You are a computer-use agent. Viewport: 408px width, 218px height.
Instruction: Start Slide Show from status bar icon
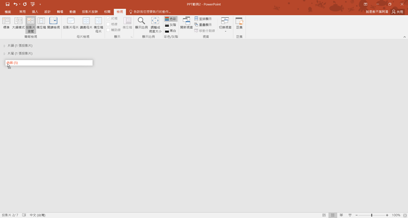(350, 215)
